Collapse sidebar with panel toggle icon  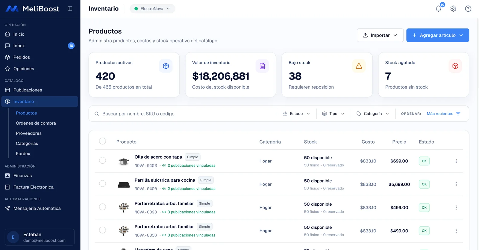[70, 9]
